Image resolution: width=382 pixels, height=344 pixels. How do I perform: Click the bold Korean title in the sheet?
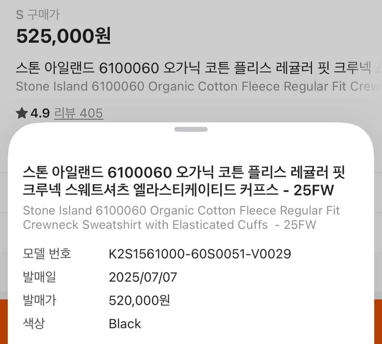pos(183,181)
